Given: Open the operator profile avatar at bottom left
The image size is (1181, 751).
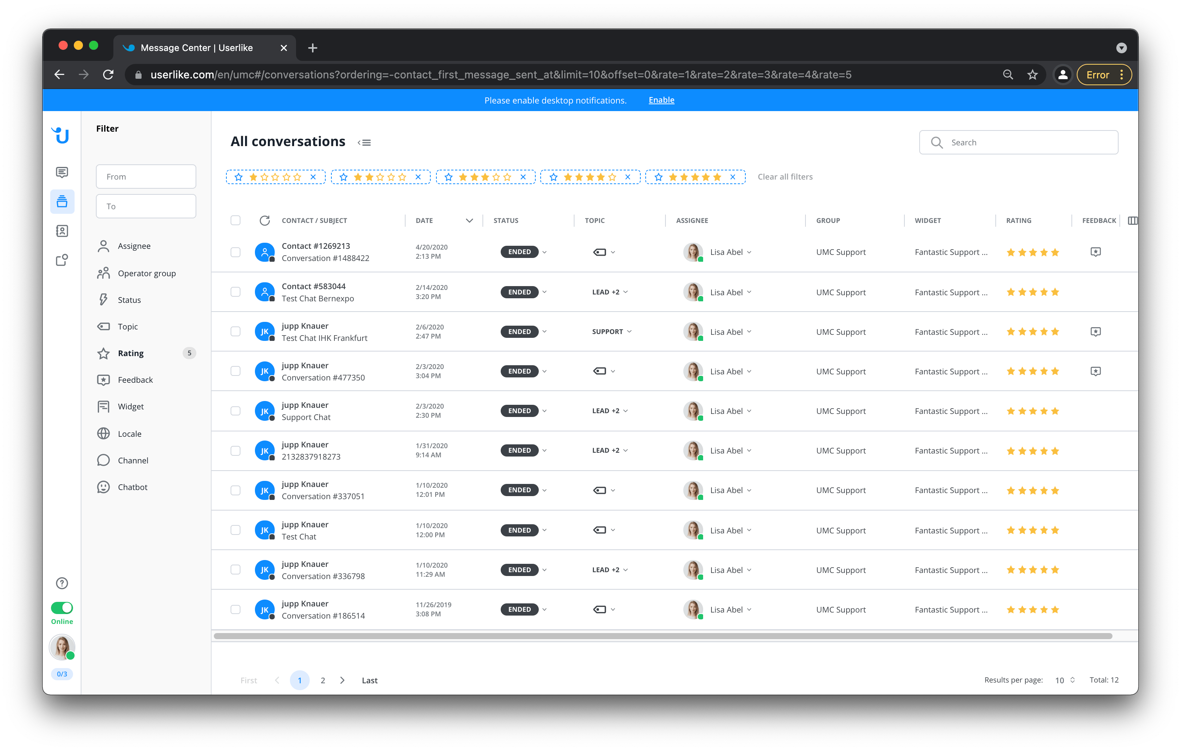Looking at the screenshot, I should click(x=62, y=647).
